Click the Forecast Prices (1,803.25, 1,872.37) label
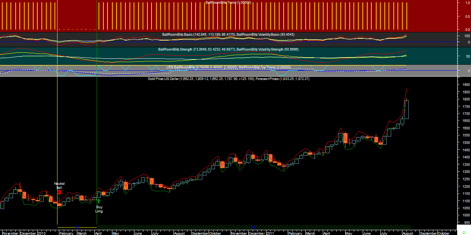The height and width of the screenshot is (235, 471). (283, 79)
